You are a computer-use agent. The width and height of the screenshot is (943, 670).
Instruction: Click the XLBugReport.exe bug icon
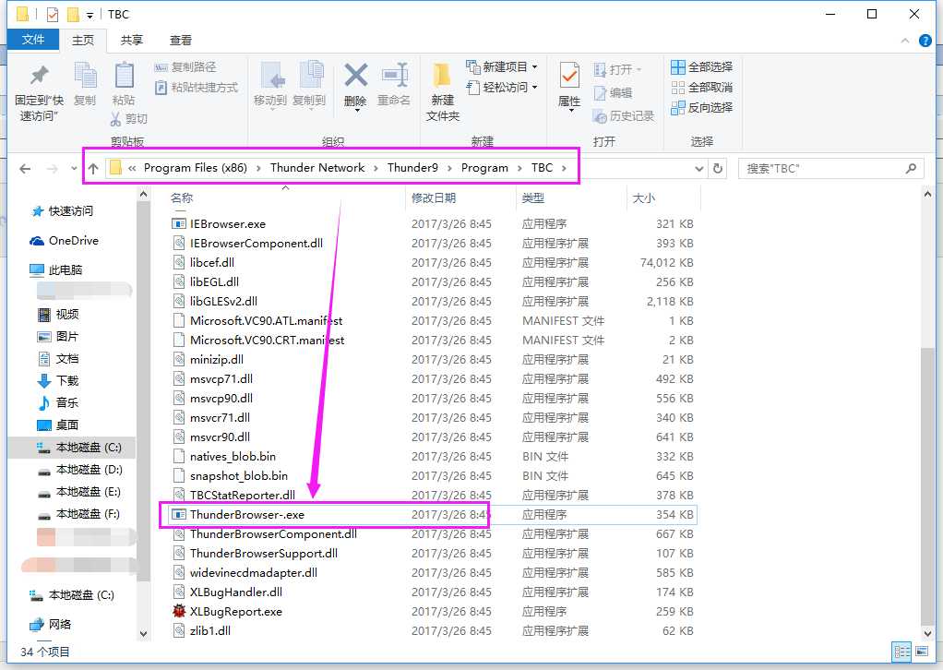(179, 611)
